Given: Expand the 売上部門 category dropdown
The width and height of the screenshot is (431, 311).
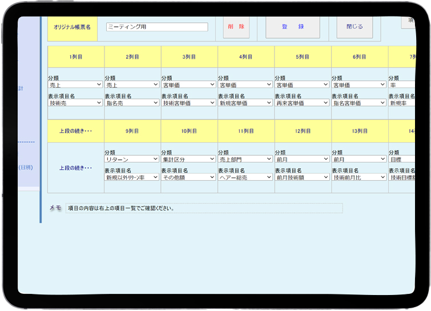Looking at the screenshot, I should [245, 159].
